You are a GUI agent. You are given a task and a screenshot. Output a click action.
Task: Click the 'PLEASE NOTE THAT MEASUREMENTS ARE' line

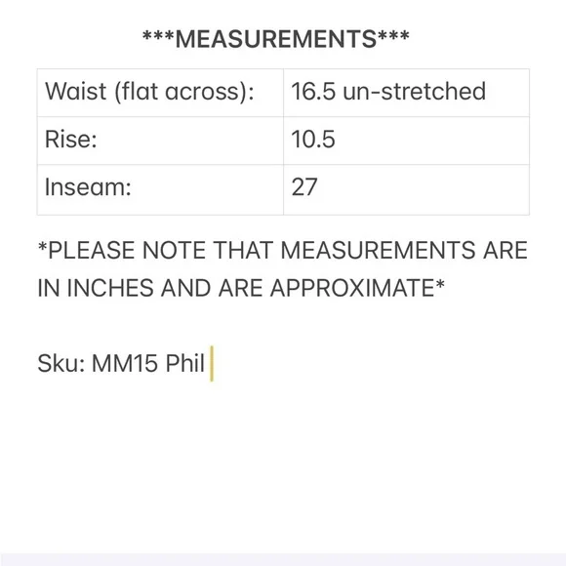point(283,250)
